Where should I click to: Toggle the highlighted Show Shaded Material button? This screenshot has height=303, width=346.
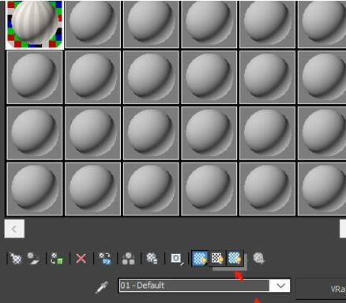pyautogui.click(x=200, y=258)
